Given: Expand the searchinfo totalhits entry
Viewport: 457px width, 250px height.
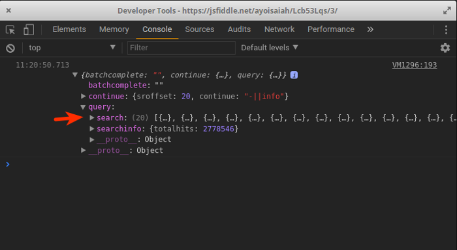Looking at the screenshot, I should (92, 129).
